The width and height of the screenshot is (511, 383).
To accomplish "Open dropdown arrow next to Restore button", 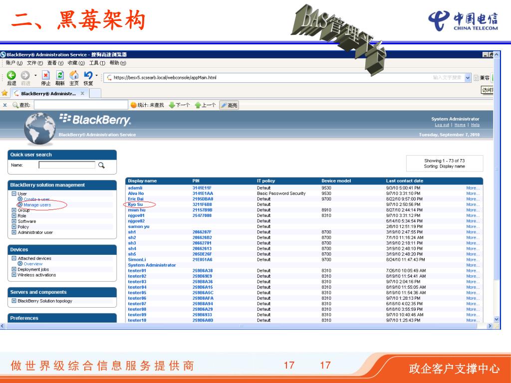I will [x=97, y=76].
